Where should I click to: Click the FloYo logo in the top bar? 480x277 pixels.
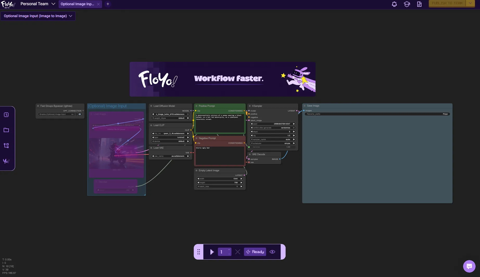coord(8,4)
